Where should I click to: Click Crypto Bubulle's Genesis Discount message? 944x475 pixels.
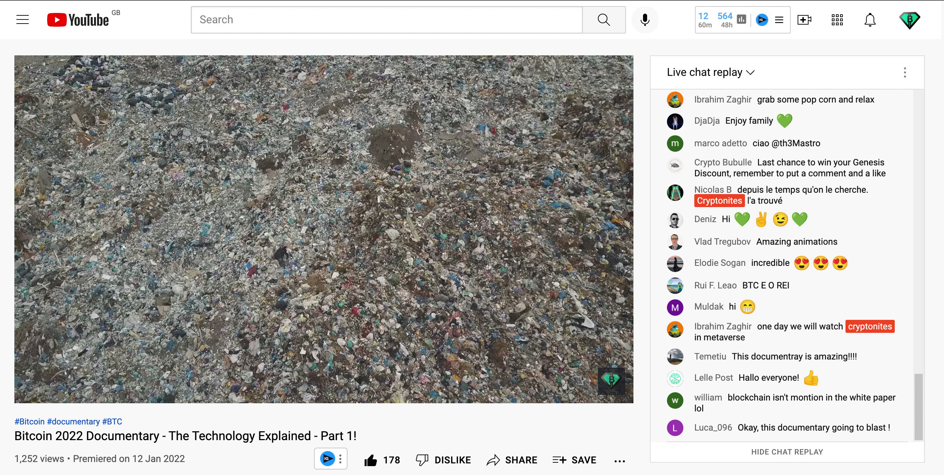[x=790, y=168]
